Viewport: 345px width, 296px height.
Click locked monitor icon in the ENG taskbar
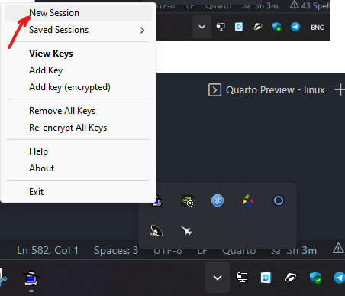click(221, 27)
